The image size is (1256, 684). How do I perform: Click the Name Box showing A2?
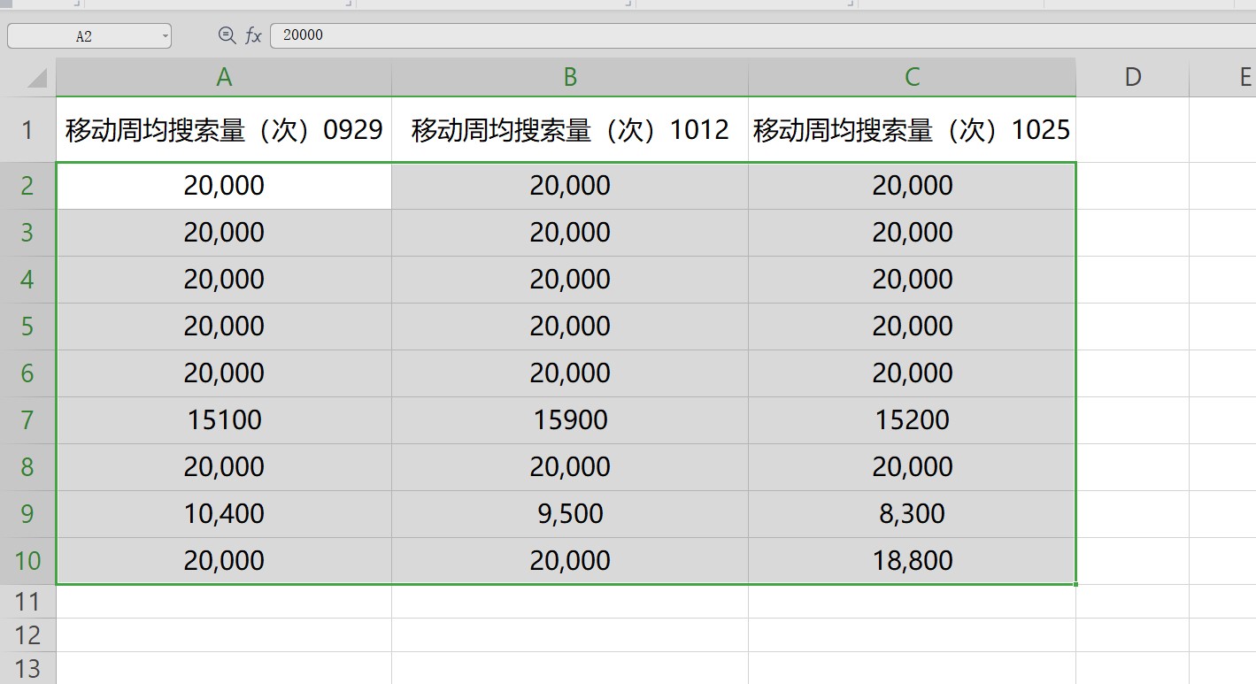pyautogui.click(x=84, y=36)
